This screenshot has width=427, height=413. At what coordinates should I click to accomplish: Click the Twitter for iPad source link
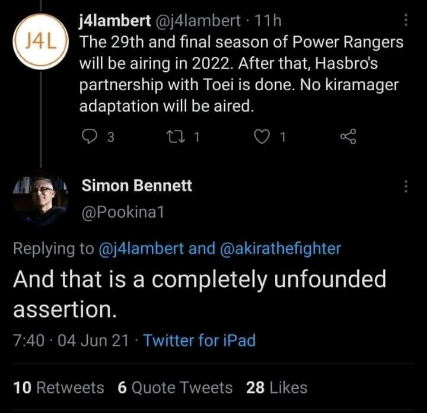199,341
